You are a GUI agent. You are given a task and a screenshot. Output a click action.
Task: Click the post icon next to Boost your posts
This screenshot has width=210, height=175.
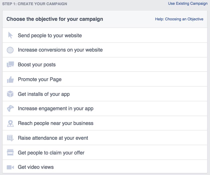click(x=10, y=64)
